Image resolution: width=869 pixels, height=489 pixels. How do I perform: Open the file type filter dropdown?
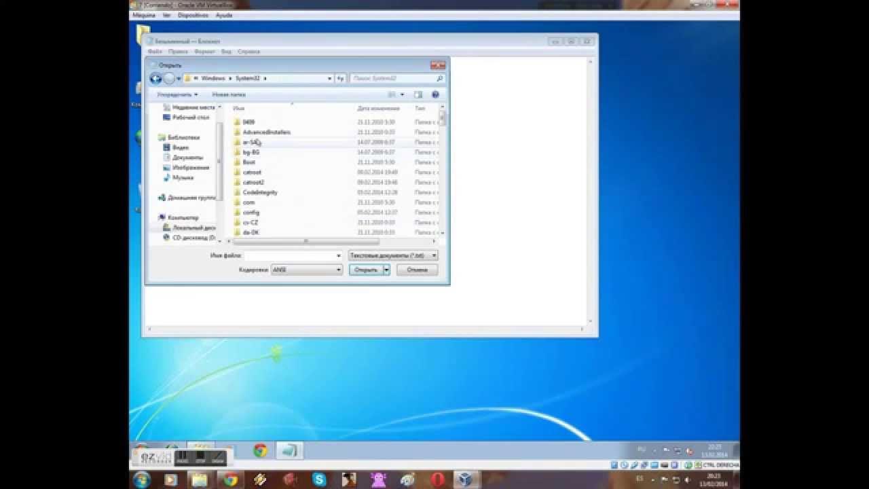[393, 256]
